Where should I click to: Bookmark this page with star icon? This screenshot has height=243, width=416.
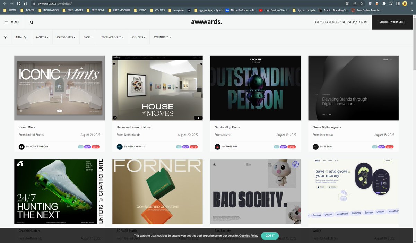click(362, 3)
